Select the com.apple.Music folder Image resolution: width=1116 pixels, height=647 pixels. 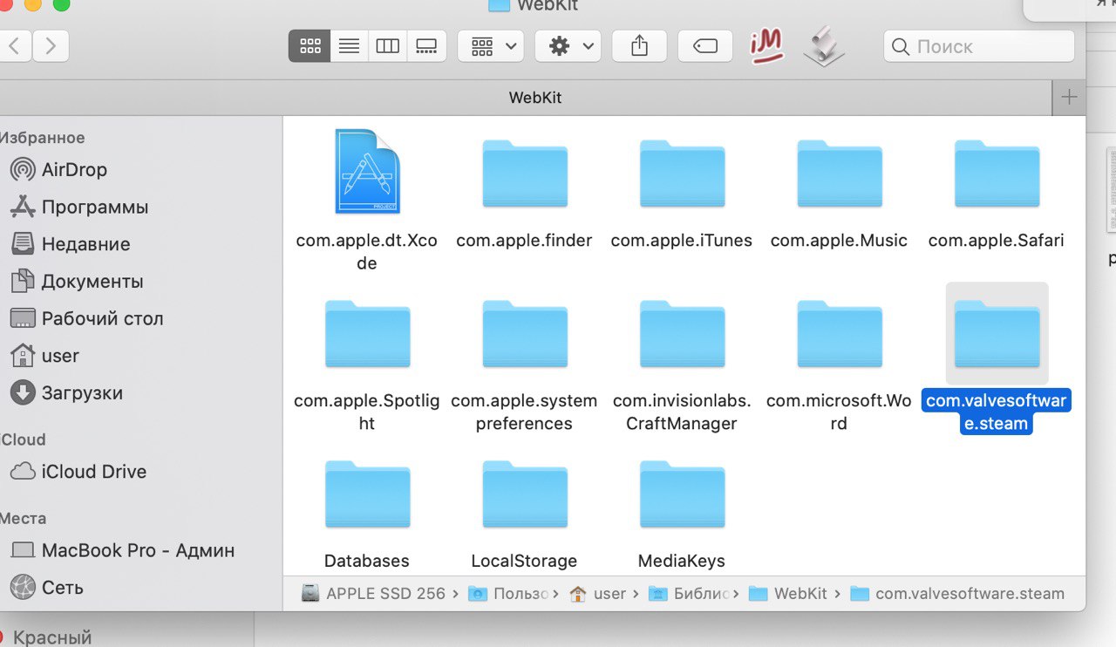(840, 174)
